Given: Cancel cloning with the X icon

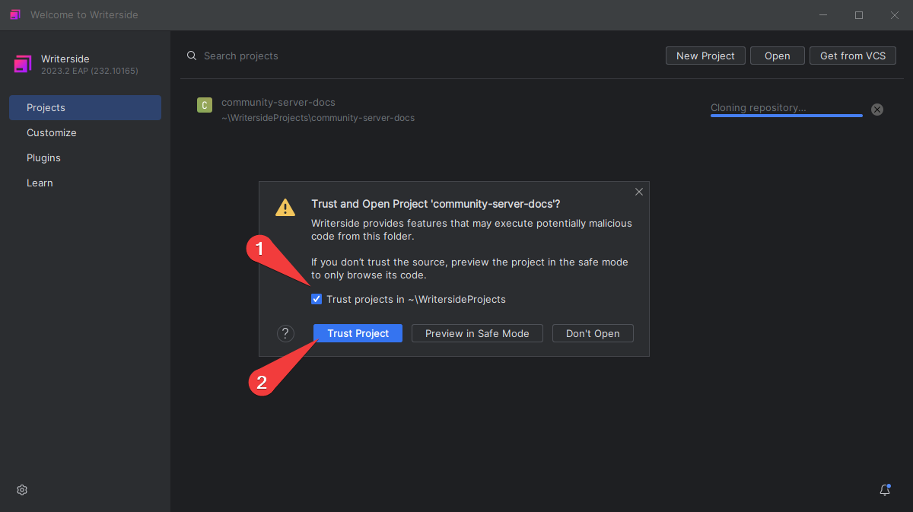Looking at the screenshot, I should pyautogui.click(x=877, y=110).
